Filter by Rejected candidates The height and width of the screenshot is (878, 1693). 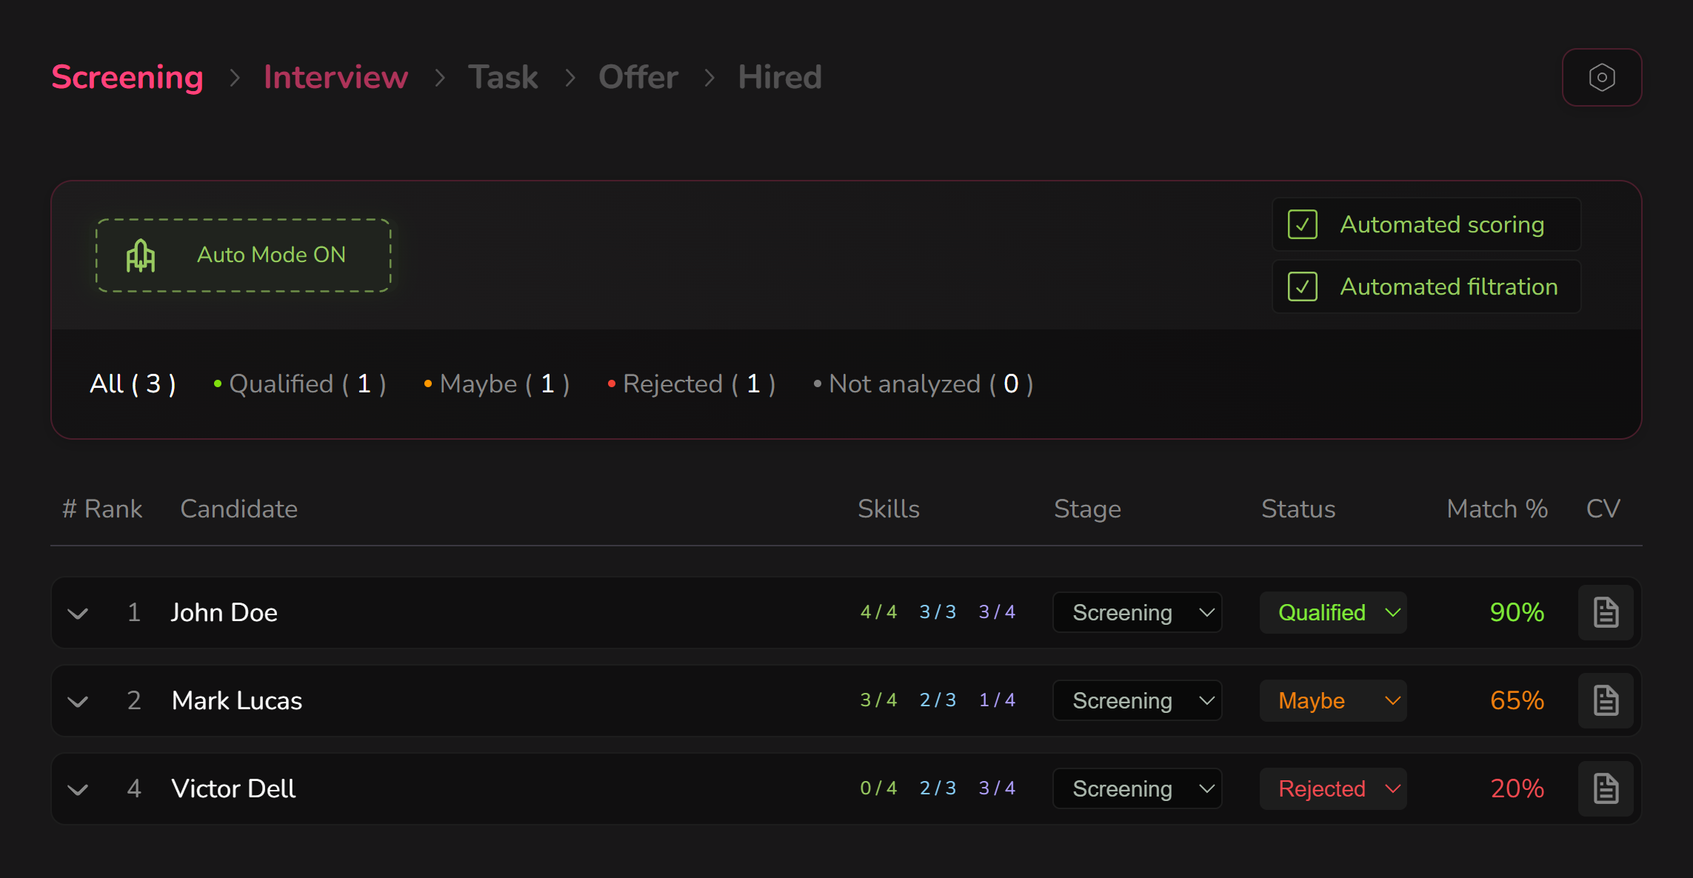[691, 383]
